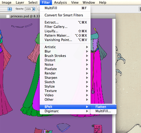Viewport: 141px width, 133px height.
Task: Open the Window menu
Action: tap(89, 3)
